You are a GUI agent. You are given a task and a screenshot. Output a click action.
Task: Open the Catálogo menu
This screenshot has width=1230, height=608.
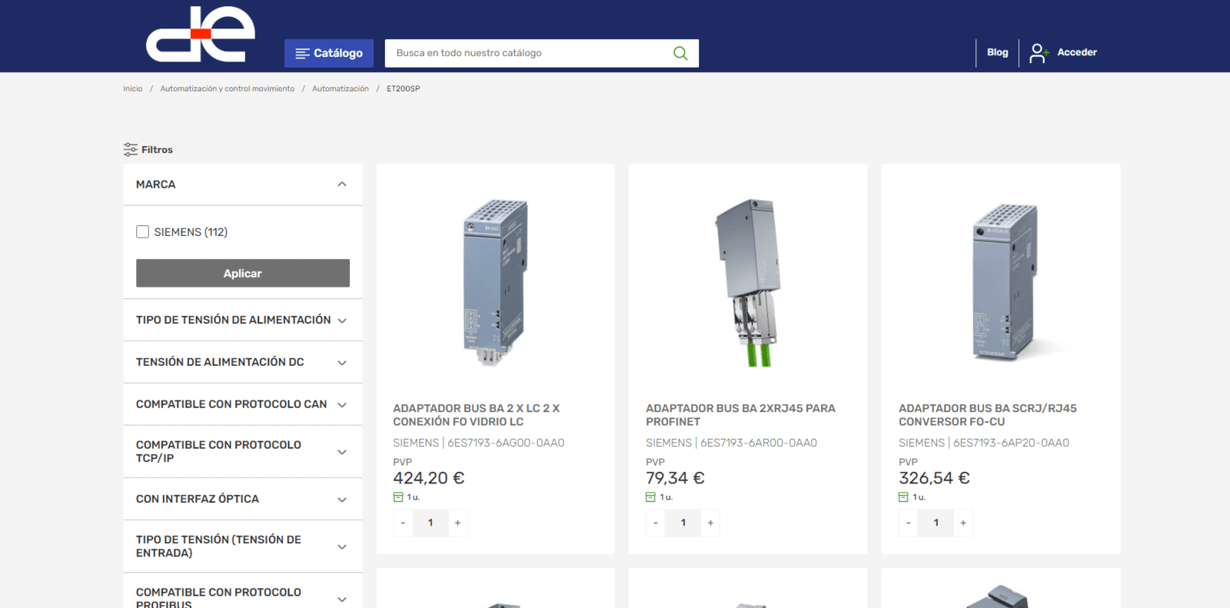coord(329,53)
